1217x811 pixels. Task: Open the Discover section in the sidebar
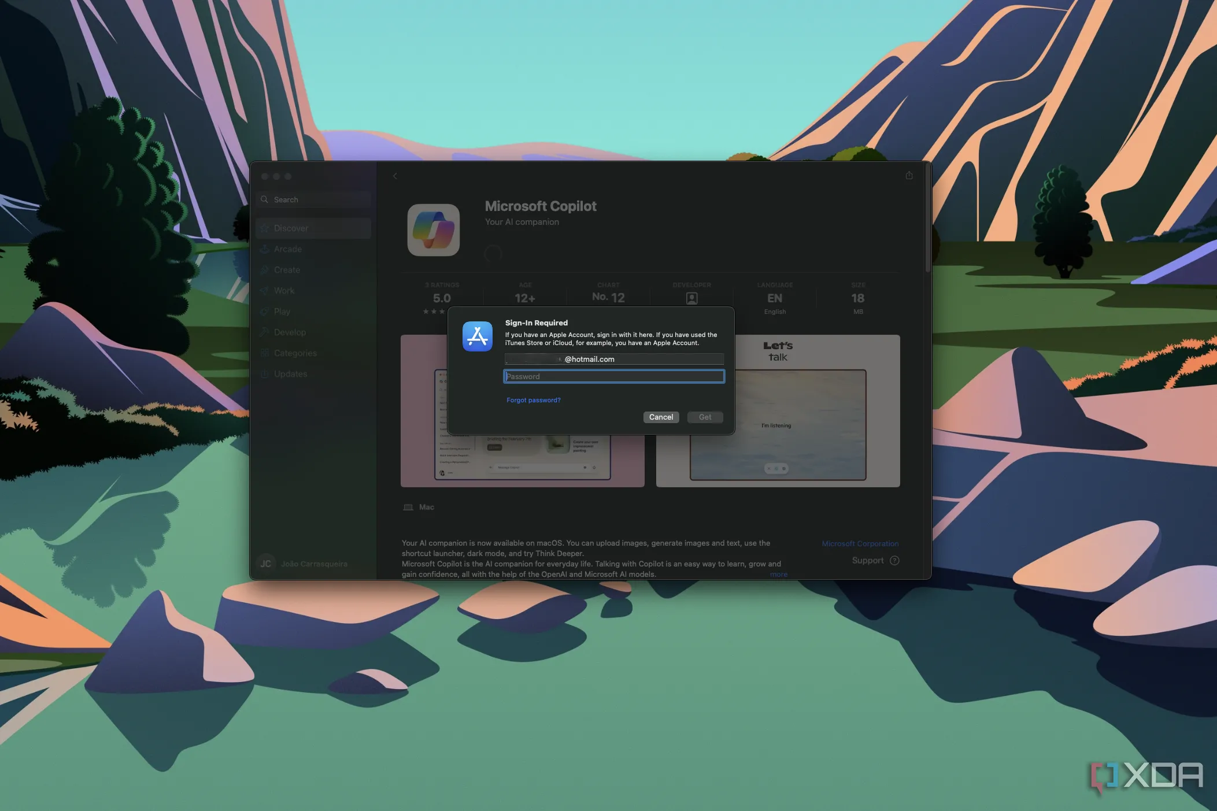coord(291,228)
